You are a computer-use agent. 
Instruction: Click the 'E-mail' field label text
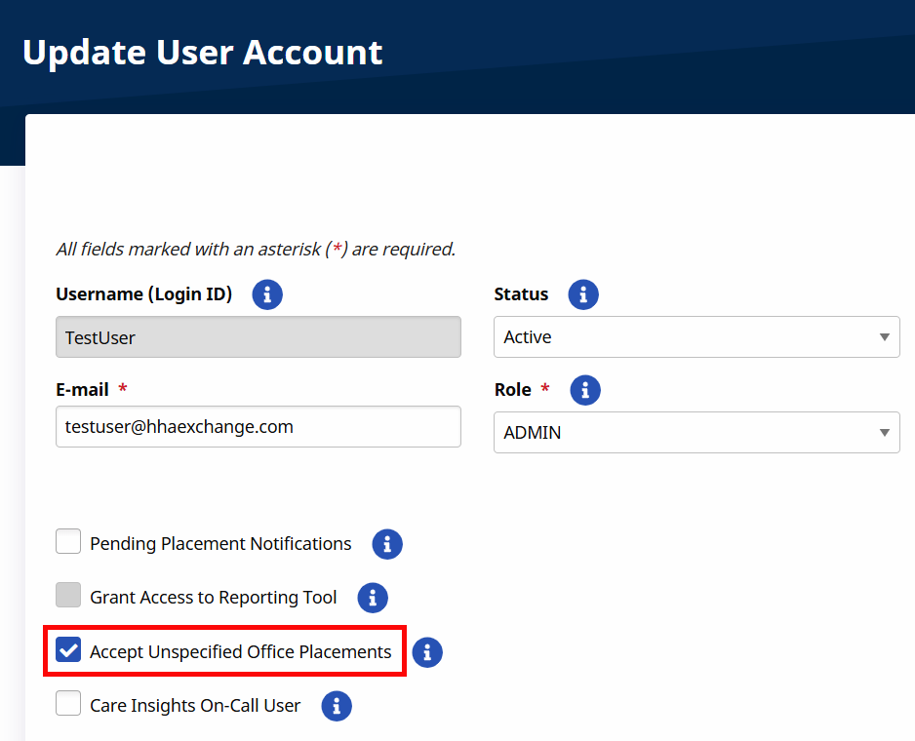82,390
